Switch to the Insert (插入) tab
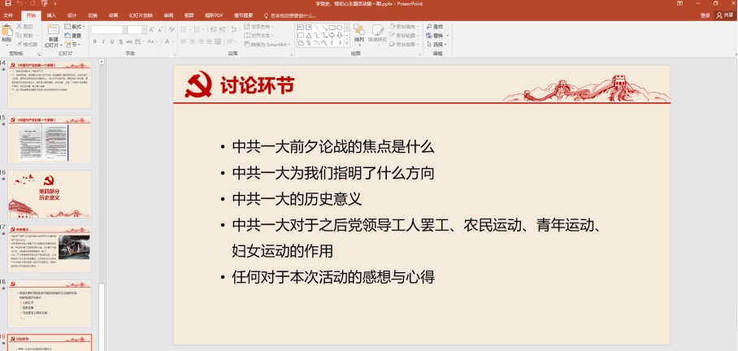738x351 pixels. [51, 15]
